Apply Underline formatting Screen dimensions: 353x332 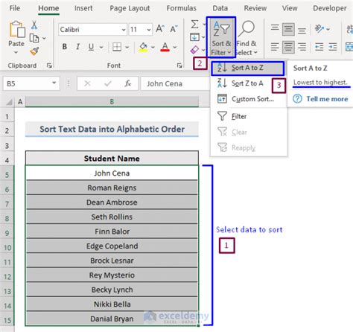pyautogui.click(x=91, y=47)
